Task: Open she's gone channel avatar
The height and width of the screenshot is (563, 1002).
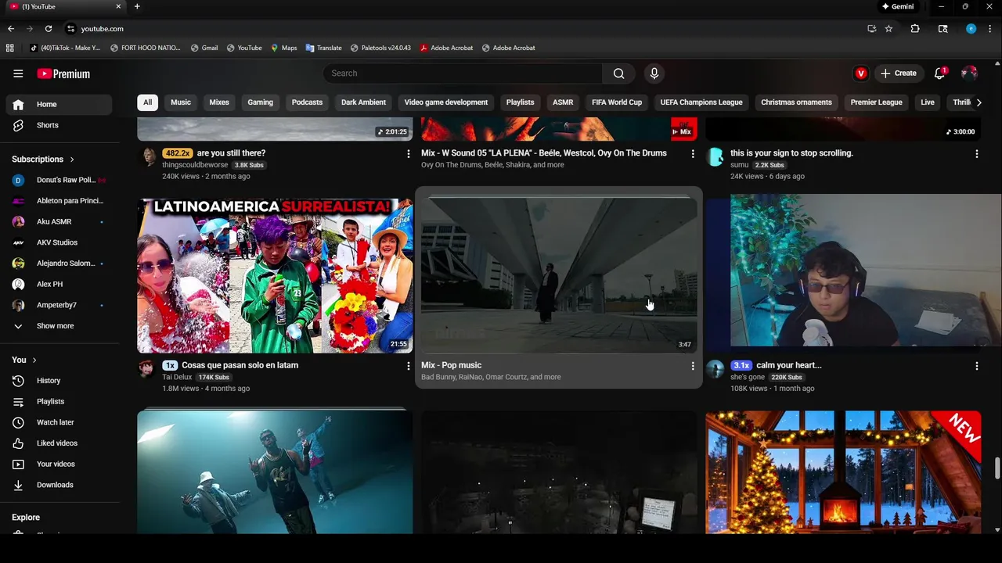Action: pos(715,369)
